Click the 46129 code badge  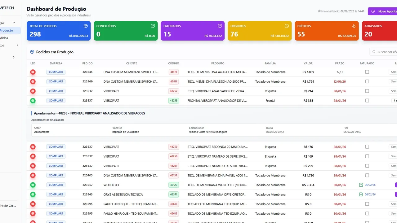[174, 185]
